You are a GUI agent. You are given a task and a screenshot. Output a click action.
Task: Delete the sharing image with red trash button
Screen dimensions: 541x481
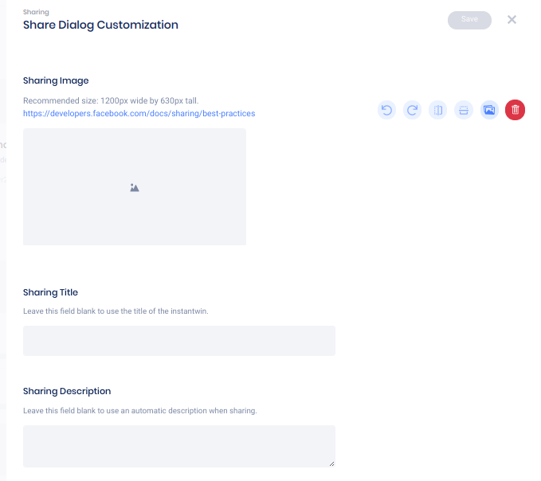click(x=516, y=110)
